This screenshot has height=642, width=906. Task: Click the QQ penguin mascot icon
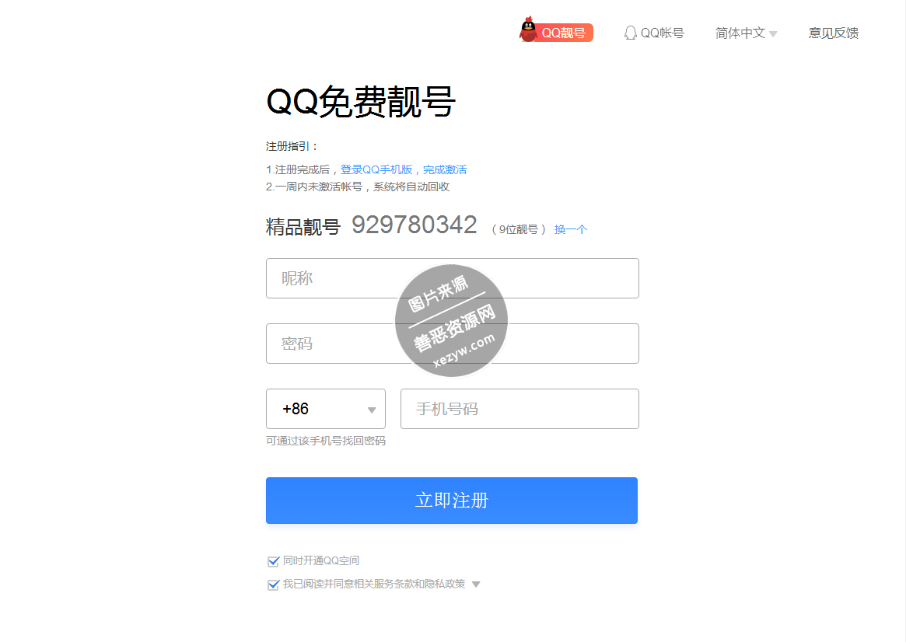click(x=528, y=29)
